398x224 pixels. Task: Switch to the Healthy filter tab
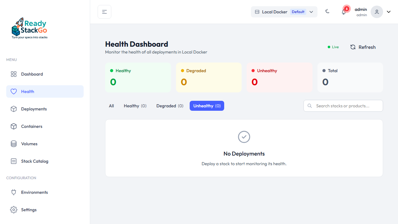[x=135, y=106]
